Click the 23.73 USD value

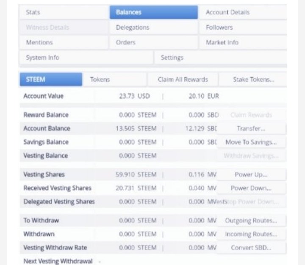coord(134,96)
